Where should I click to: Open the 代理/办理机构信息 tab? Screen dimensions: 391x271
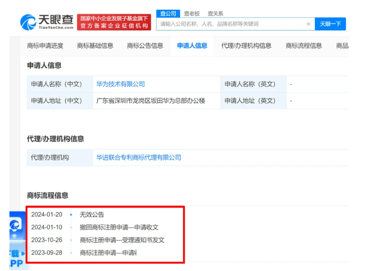pyautogui.click(x=246, y=46)
